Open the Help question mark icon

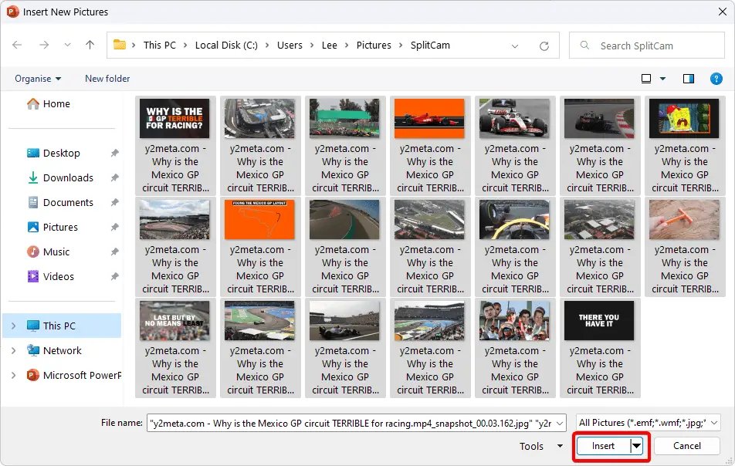click(716, 79)
